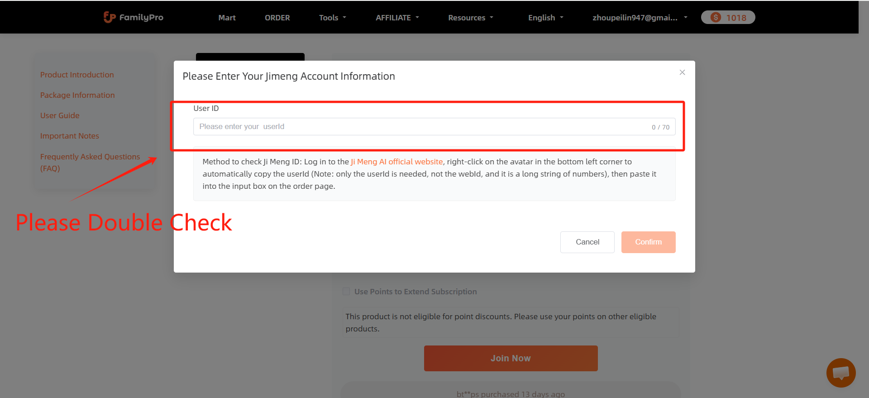Go to Important Notes section

click(x=69, y=136)
